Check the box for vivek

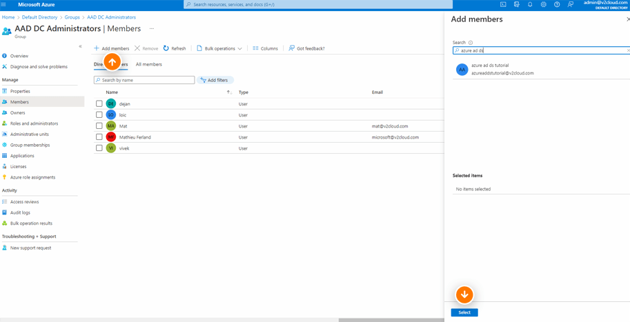point(99,148)
